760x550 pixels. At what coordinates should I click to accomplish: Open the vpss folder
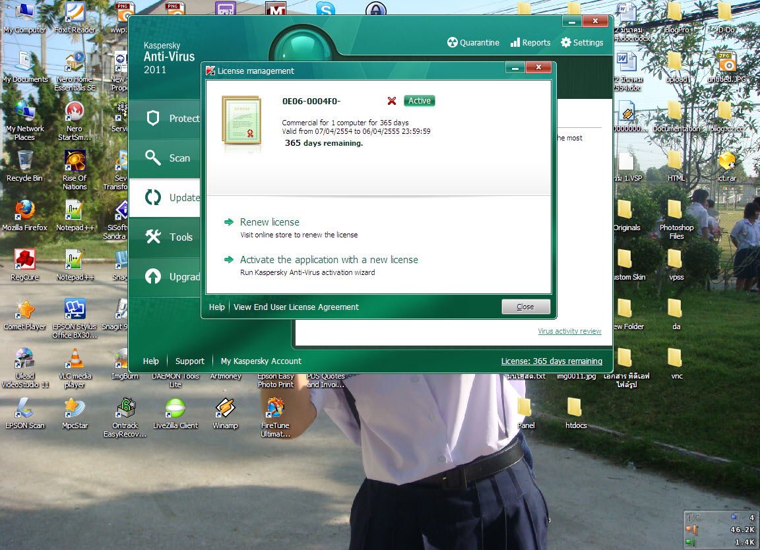tap(676, 265)
